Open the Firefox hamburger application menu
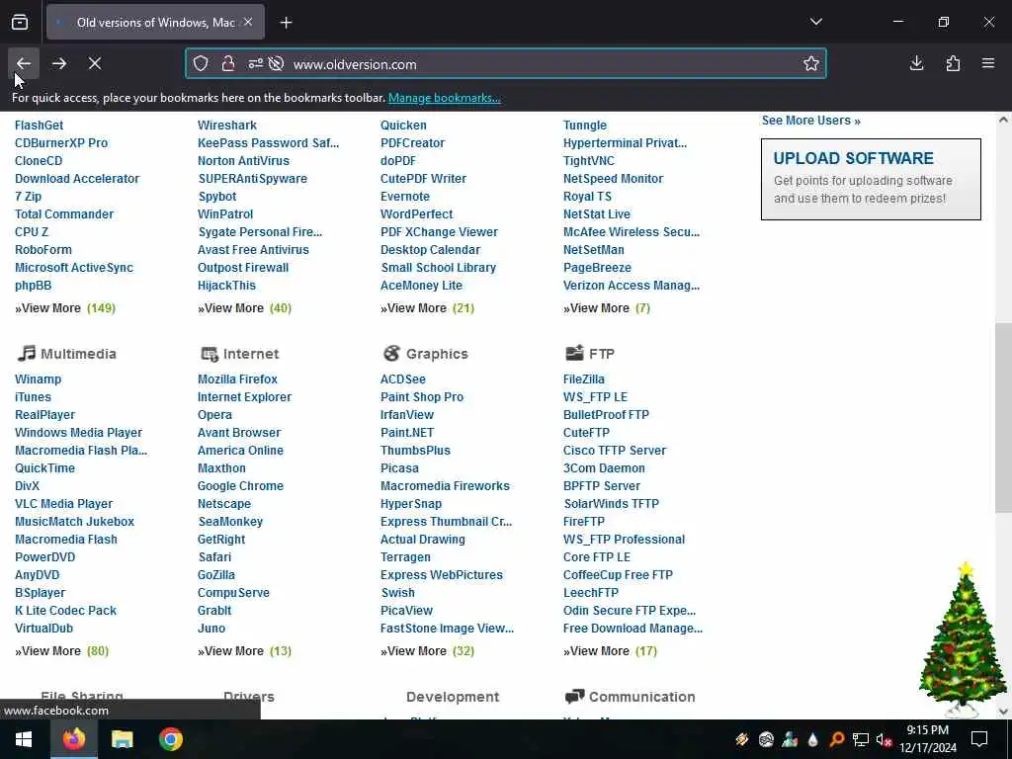This screenshot has width=1012, height=759. [x=988, y=63]
